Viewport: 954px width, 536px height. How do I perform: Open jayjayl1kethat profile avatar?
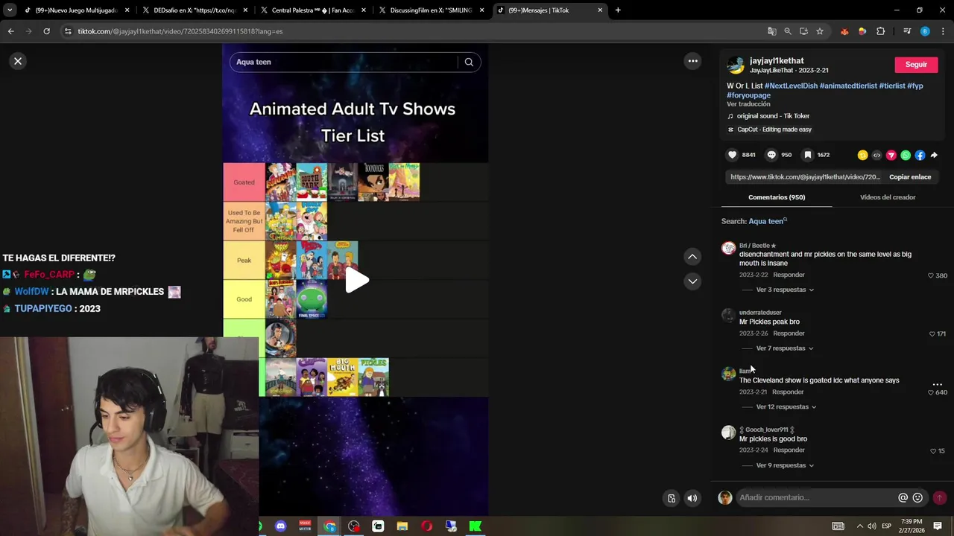736,65
